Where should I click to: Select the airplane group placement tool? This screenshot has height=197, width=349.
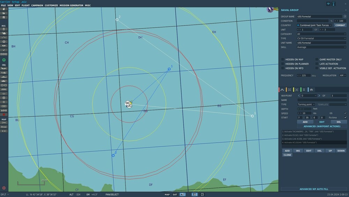[4, 69]
